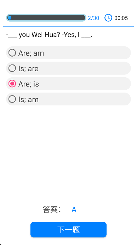Click the Wei Hua question sentence
Screen dimensions: 137x245
(x=49, y=35)
